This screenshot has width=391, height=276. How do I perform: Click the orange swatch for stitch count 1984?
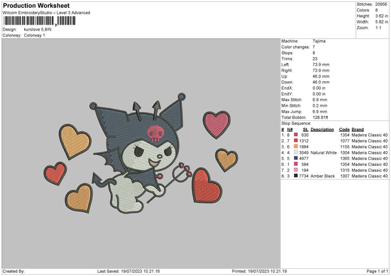click(x=296, y=146)
